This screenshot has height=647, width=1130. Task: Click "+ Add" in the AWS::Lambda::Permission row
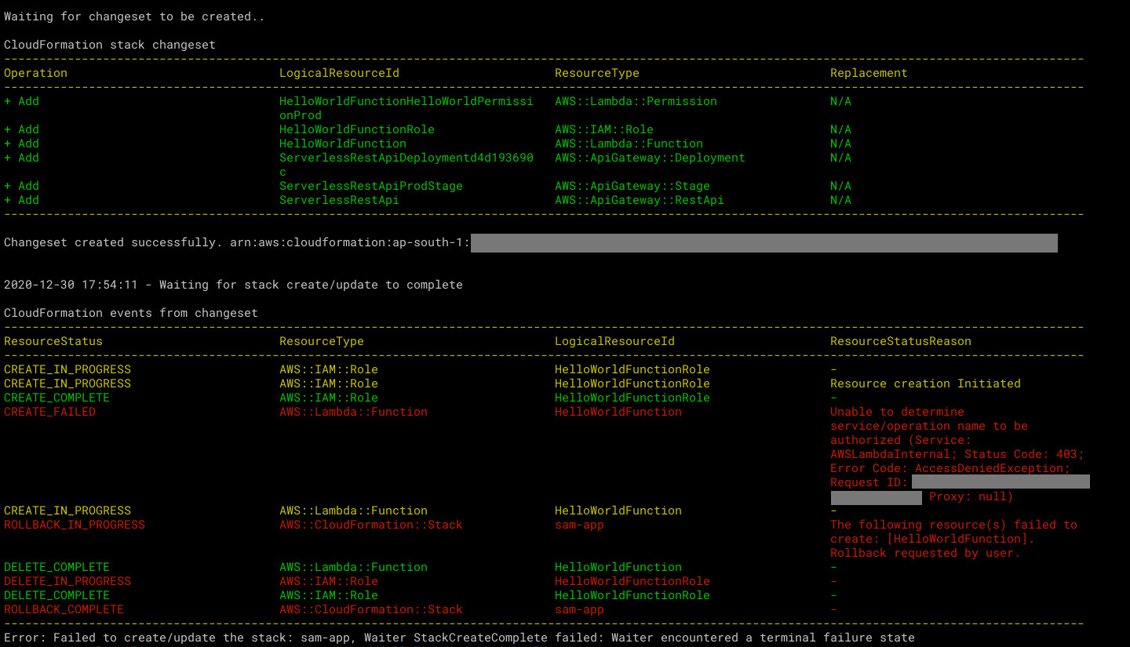coord(21,101)
